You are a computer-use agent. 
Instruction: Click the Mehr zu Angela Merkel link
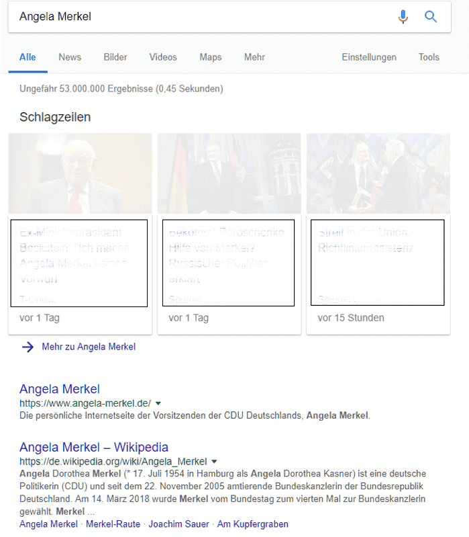[89, 347]
